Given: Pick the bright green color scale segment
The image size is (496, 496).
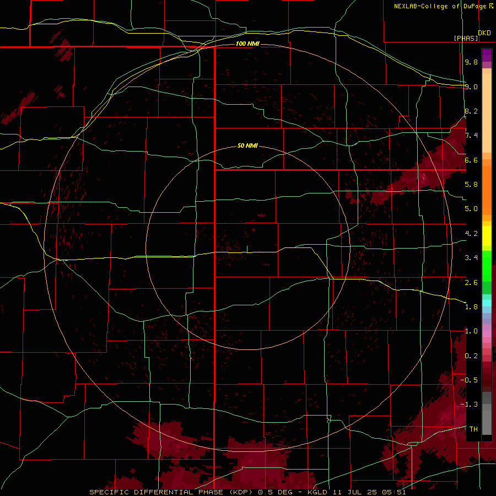Looking at the screenshot, I should [487, 266].
